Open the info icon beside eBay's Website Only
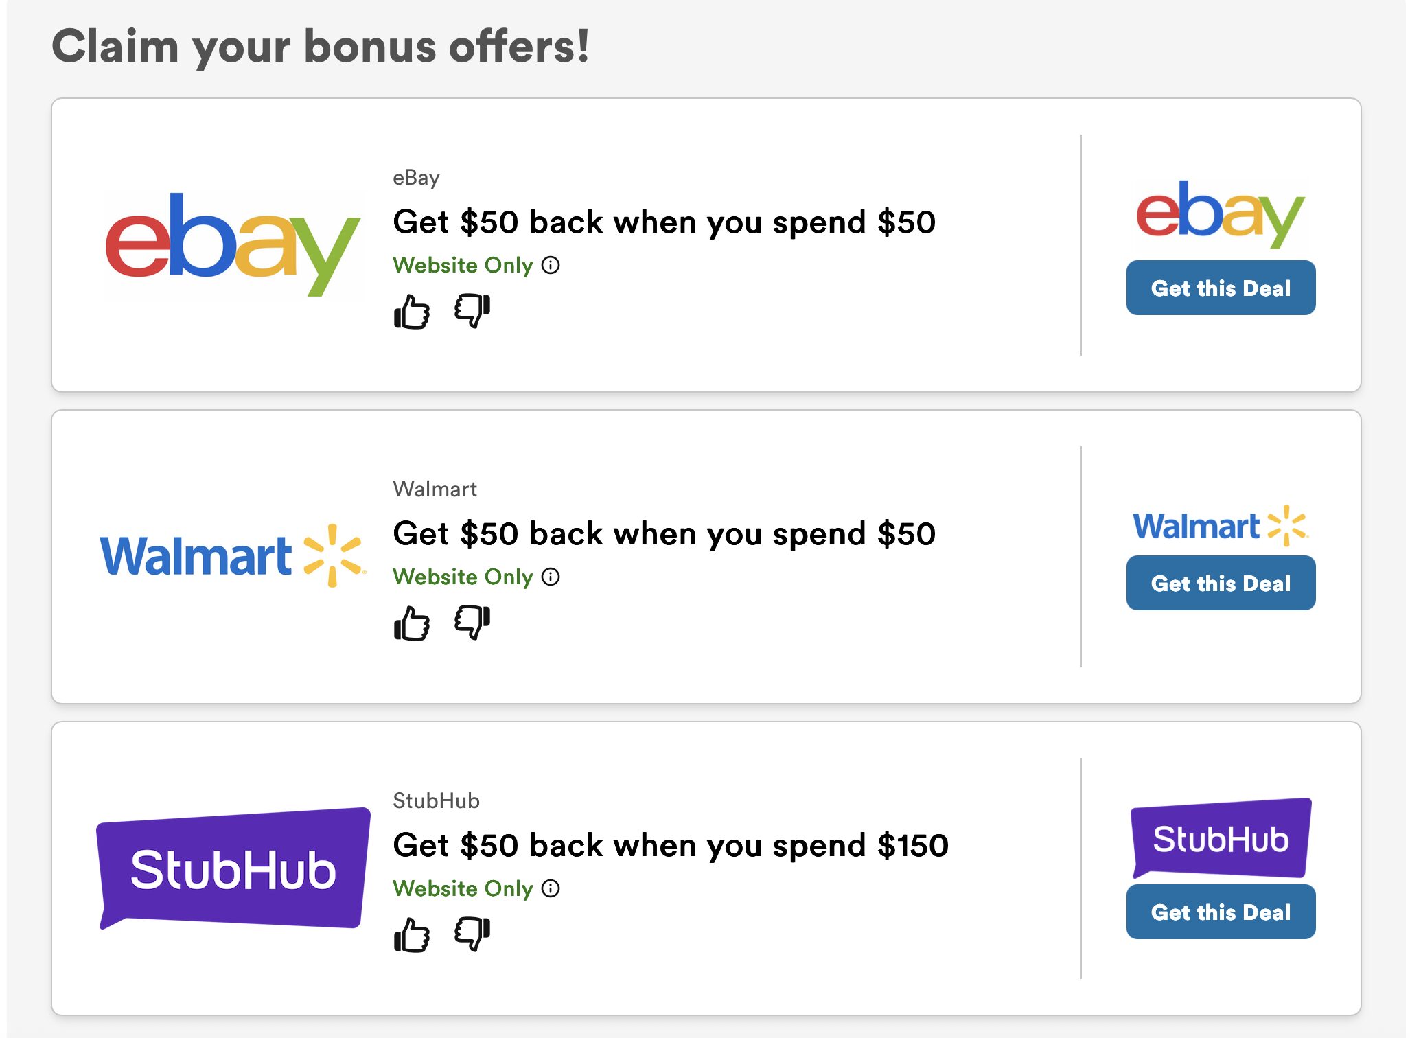The width and height of the screenshot is (1410, 1038). (550, 265)
